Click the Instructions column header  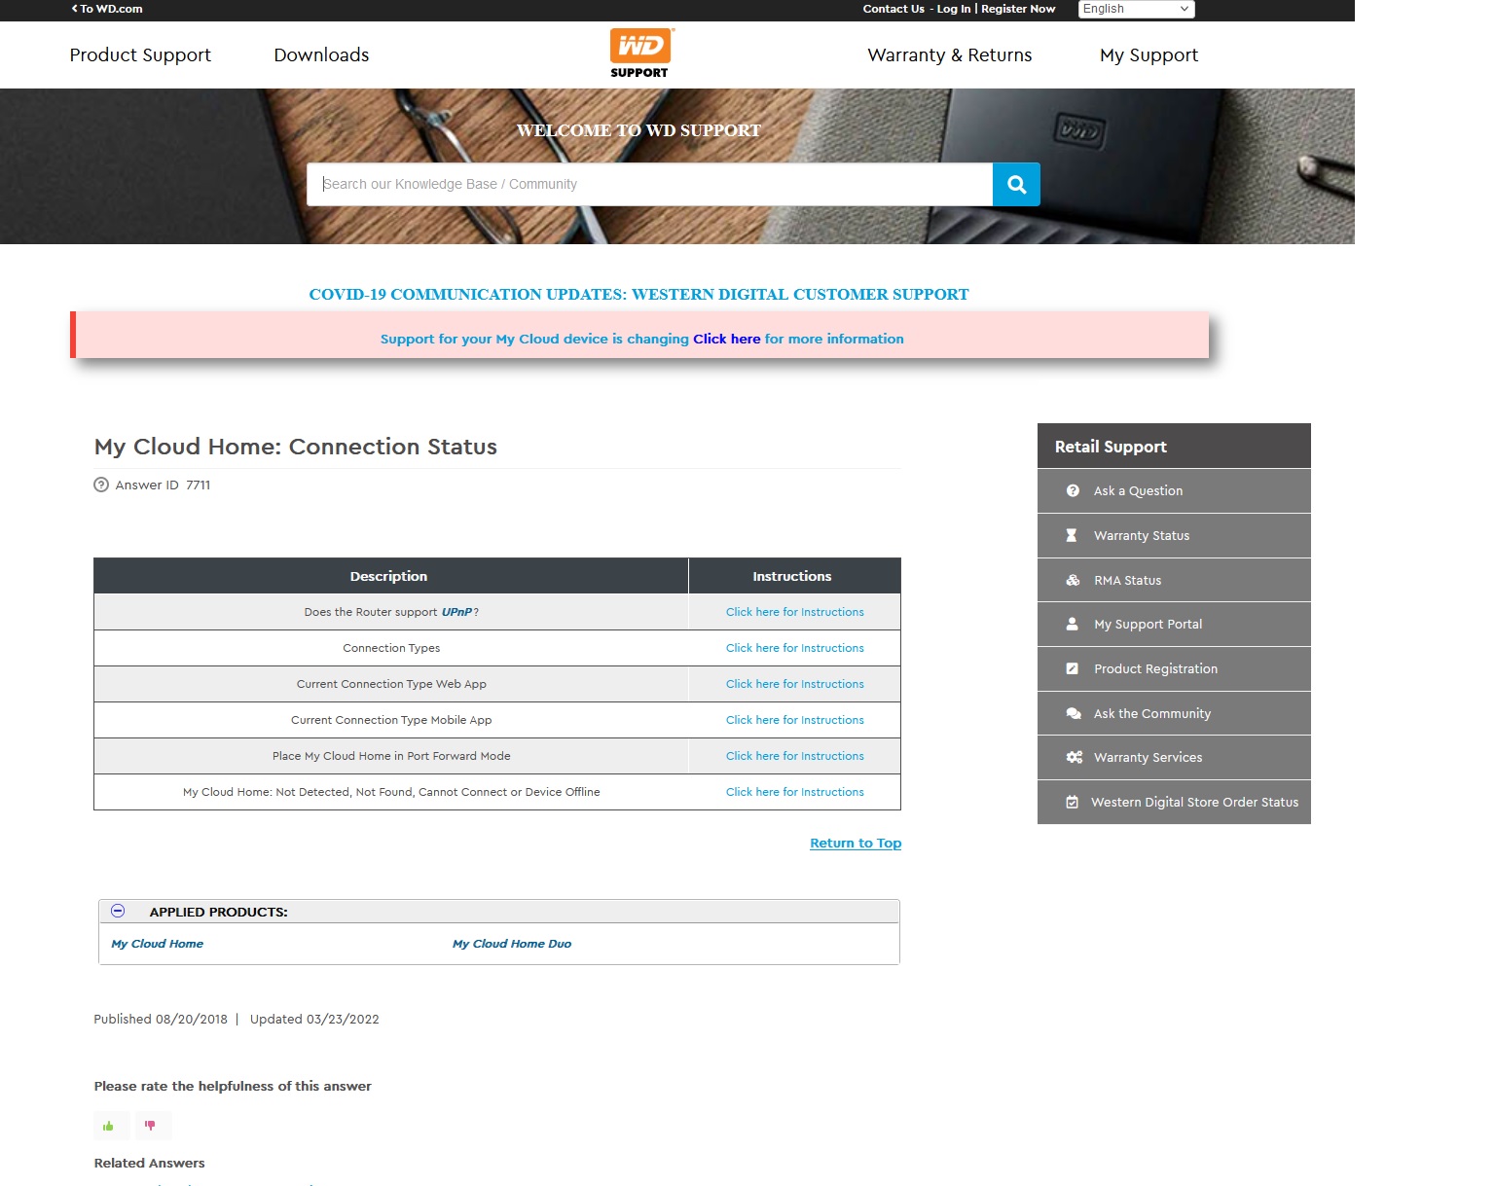(x=794, y=576)
